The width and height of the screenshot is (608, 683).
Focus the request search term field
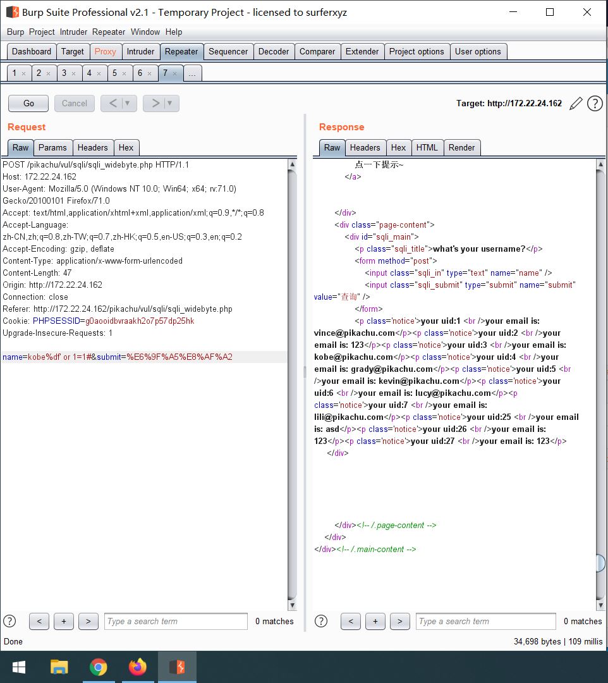point(176,621)
